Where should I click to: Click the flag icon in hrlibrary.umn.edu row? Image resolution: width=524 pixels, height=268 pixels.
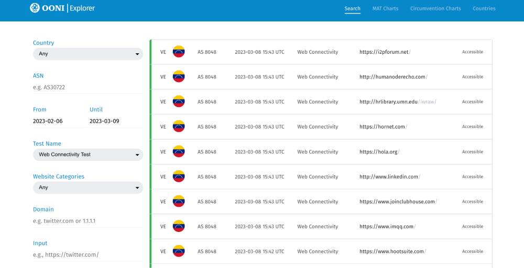[x=179, y=102]
